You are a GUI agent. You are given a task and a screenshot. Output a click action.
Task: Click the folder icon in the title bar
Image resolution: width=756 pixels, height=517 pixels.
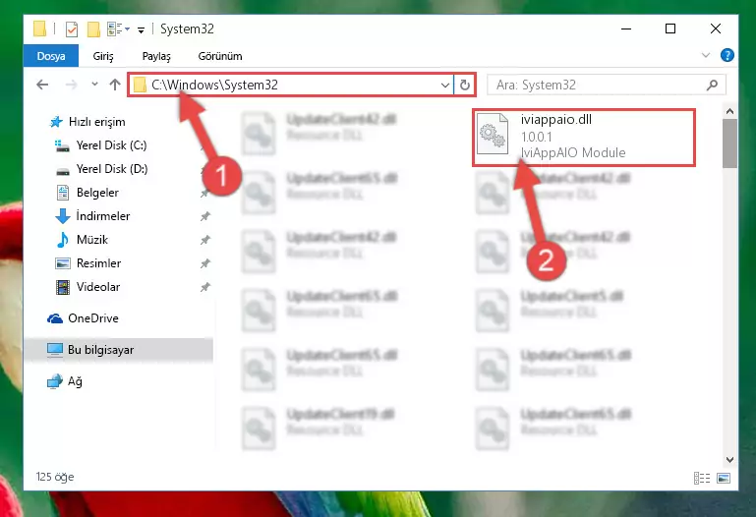click(40, 29)
